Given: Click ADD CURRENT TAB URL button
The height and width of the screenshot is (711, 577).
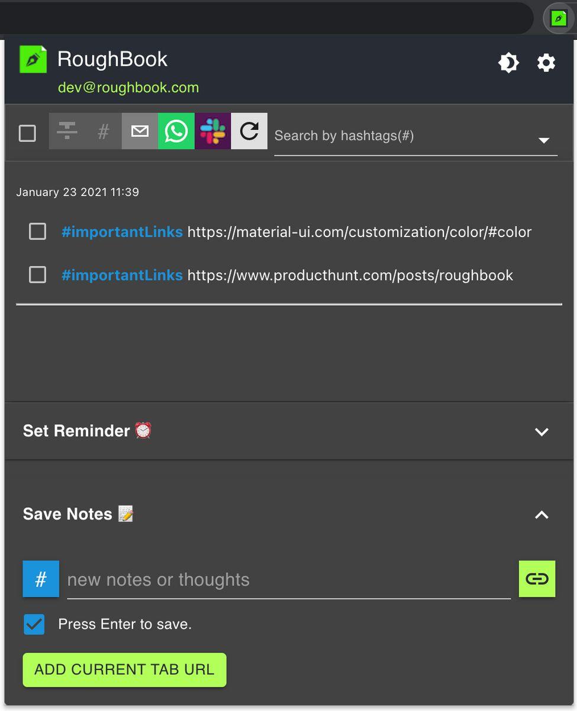Looking at the screenshot, I should 124,670.
